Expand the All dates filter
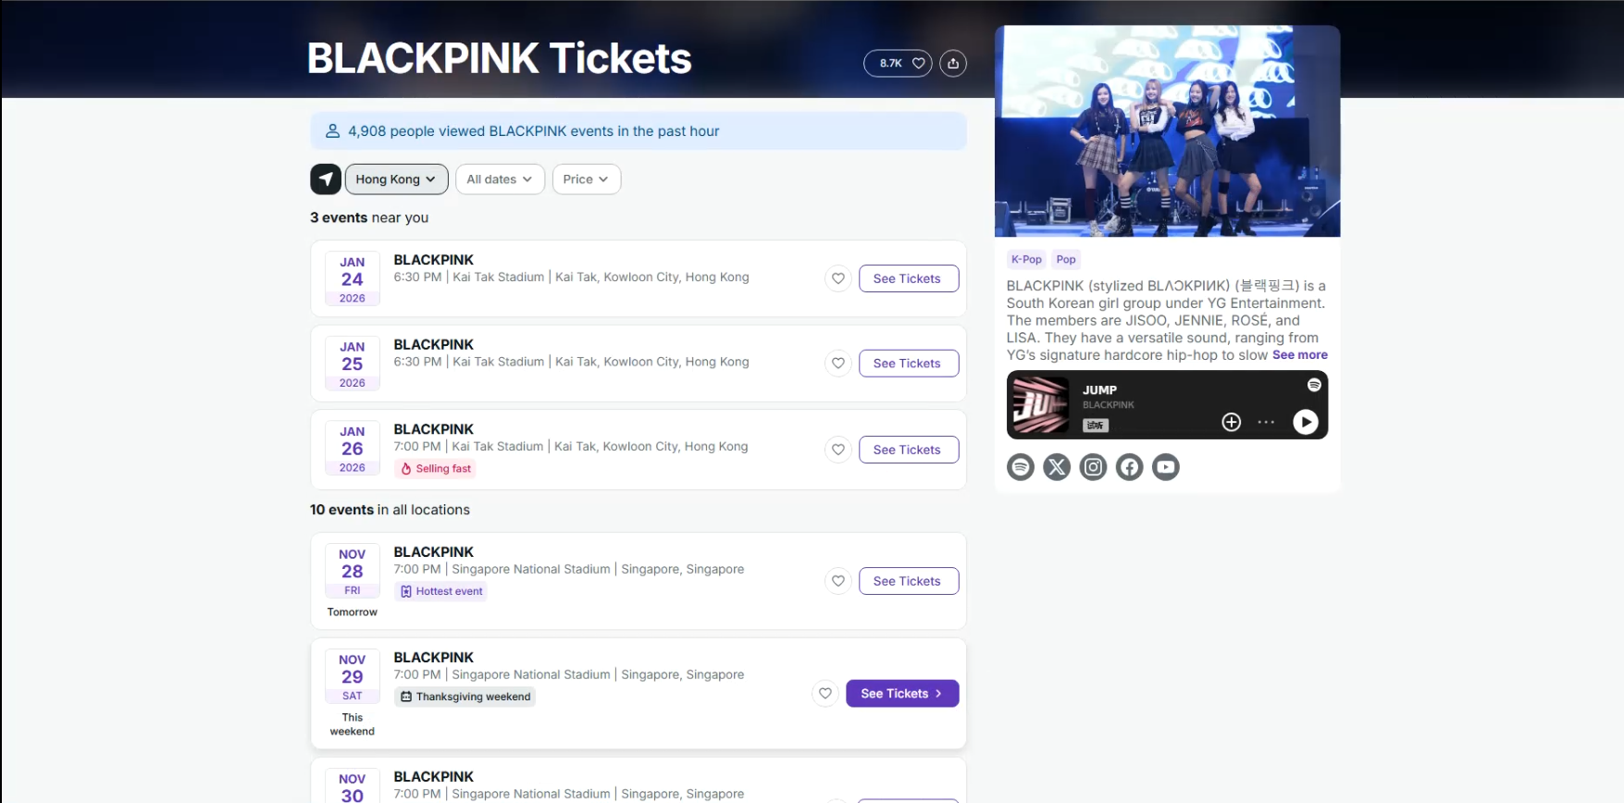1624x803 pixels. (x=500, y=179)
